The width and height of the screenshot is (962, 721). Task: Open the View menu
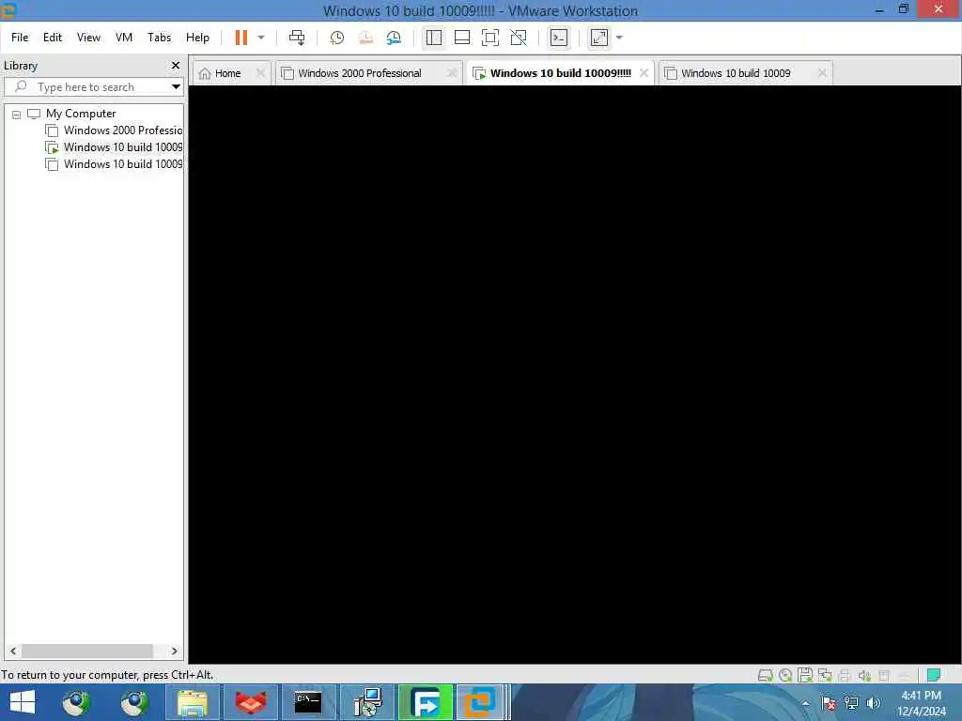point(88,38)
